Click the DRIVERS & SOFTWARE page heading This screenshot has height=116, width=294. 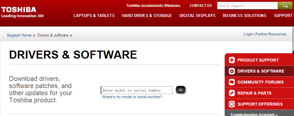click(x=73, y=55)
